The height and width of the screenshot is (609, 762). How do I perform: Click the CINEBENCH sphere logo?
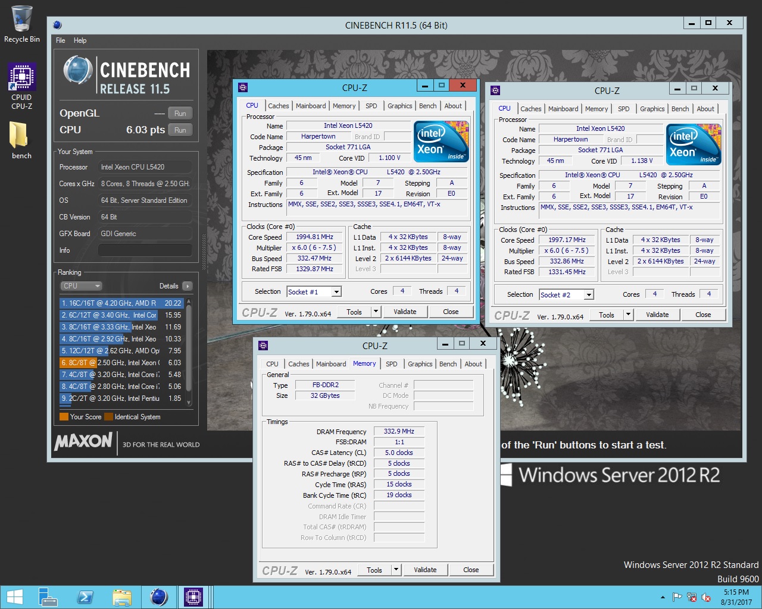(x=78, y=70)
